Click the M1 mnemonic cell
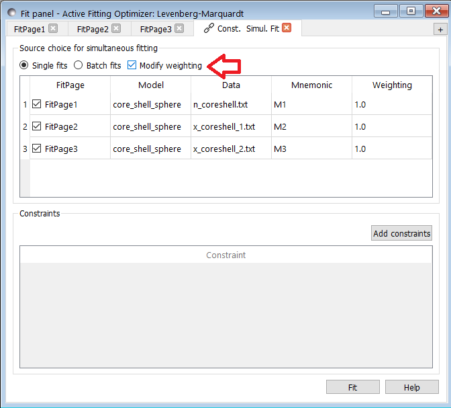451x408 pixels. click(311, 104)
